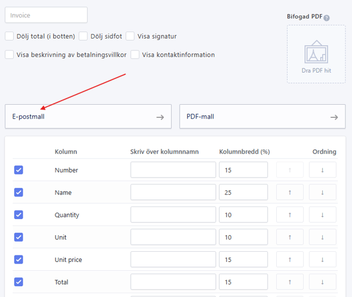Click the arrow on the E-postmall panel
This screenshot has width=352, height=297.
point(160,117)
